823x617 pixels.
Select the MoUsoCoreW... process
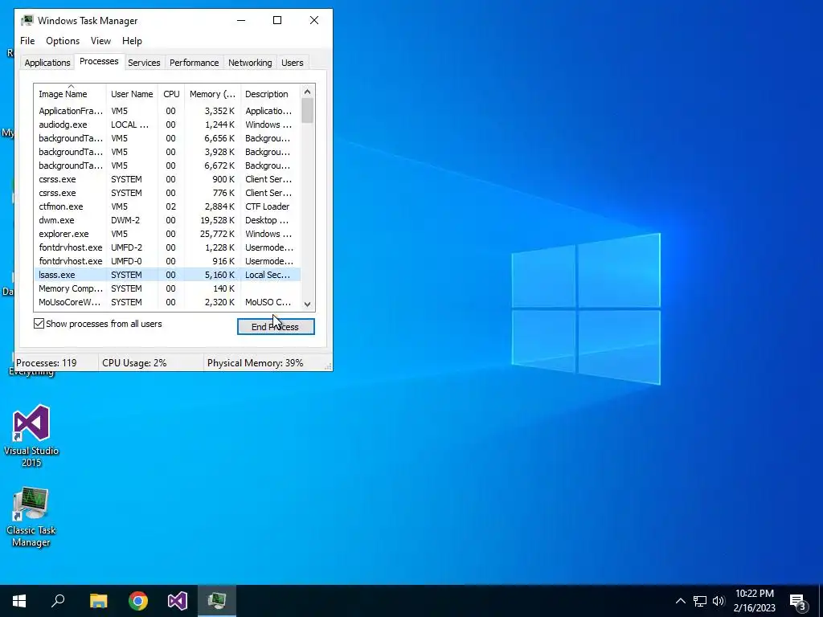[167, 302]
